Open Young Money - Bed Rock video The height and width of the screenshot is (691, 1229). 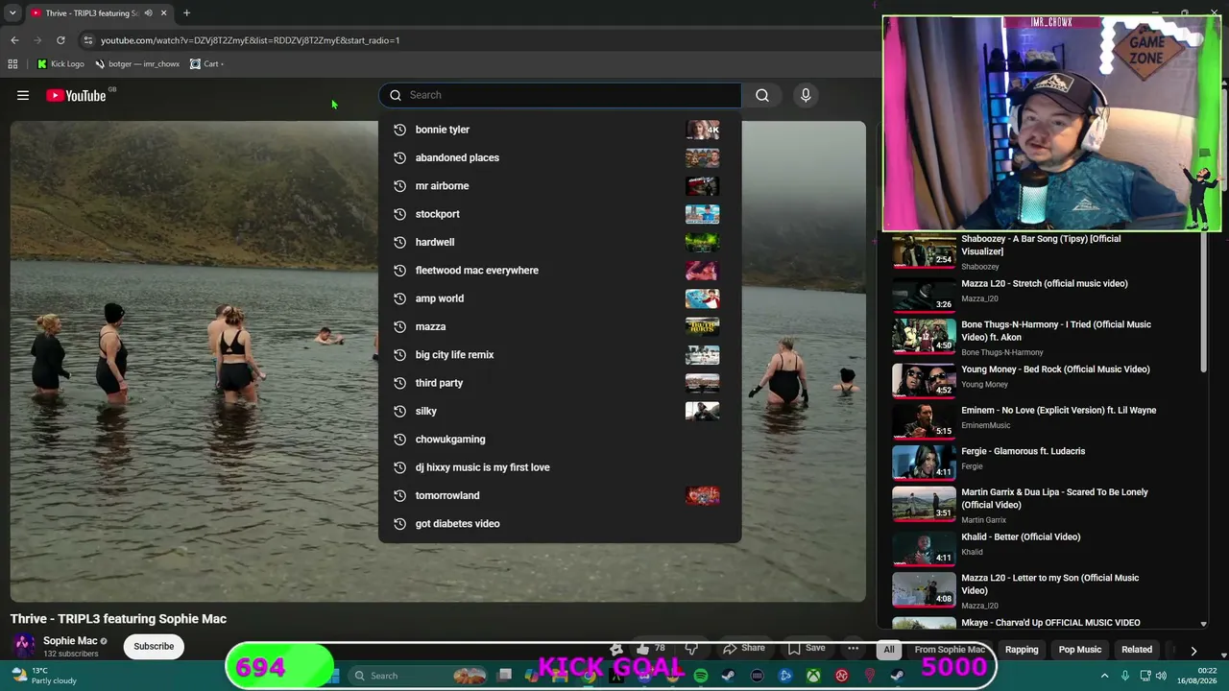coord(1055,369)
